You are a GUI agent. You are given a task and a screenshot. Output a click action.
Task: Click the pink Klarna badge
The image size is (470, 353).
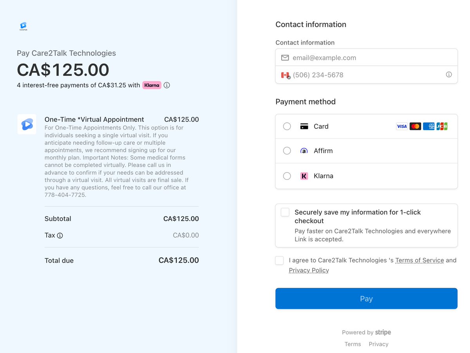tap(152, 85)
